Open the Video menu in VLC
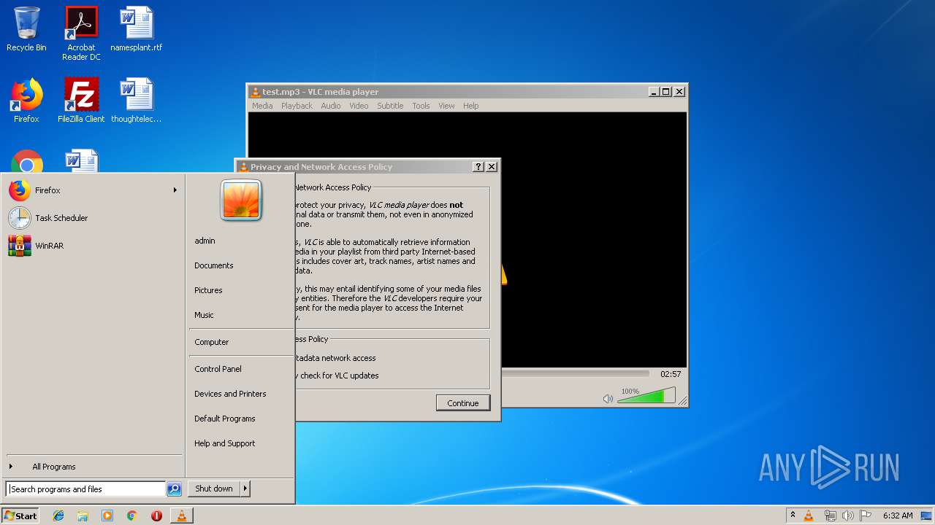Image resolution: width=935 pixels, height=525 pixels. pos(359,106)
